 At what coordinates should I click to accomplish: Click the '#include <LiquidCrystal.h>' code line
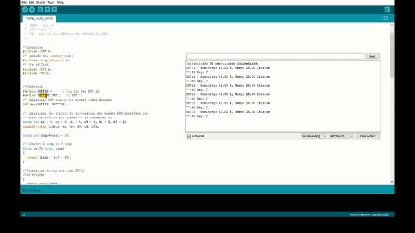click(x=46, y=60)
